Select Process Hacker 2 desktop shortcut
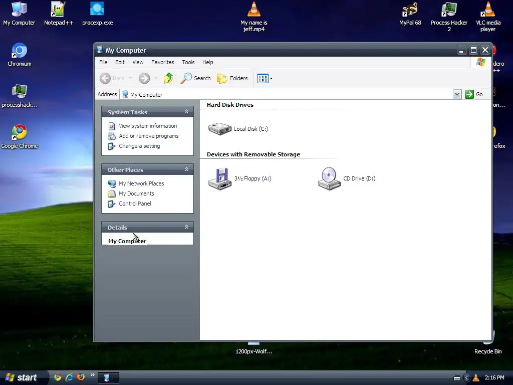The image size is (513, 385). tap(449, 17)
